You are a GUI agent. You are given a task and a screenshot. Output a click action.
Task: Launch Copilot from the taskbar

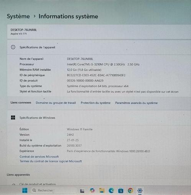92,190
